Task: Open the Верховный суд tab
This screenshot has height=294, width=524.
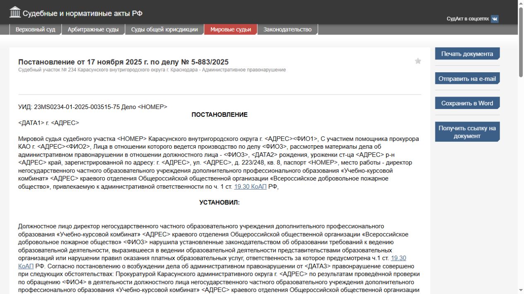Action: tap(35, 29)
